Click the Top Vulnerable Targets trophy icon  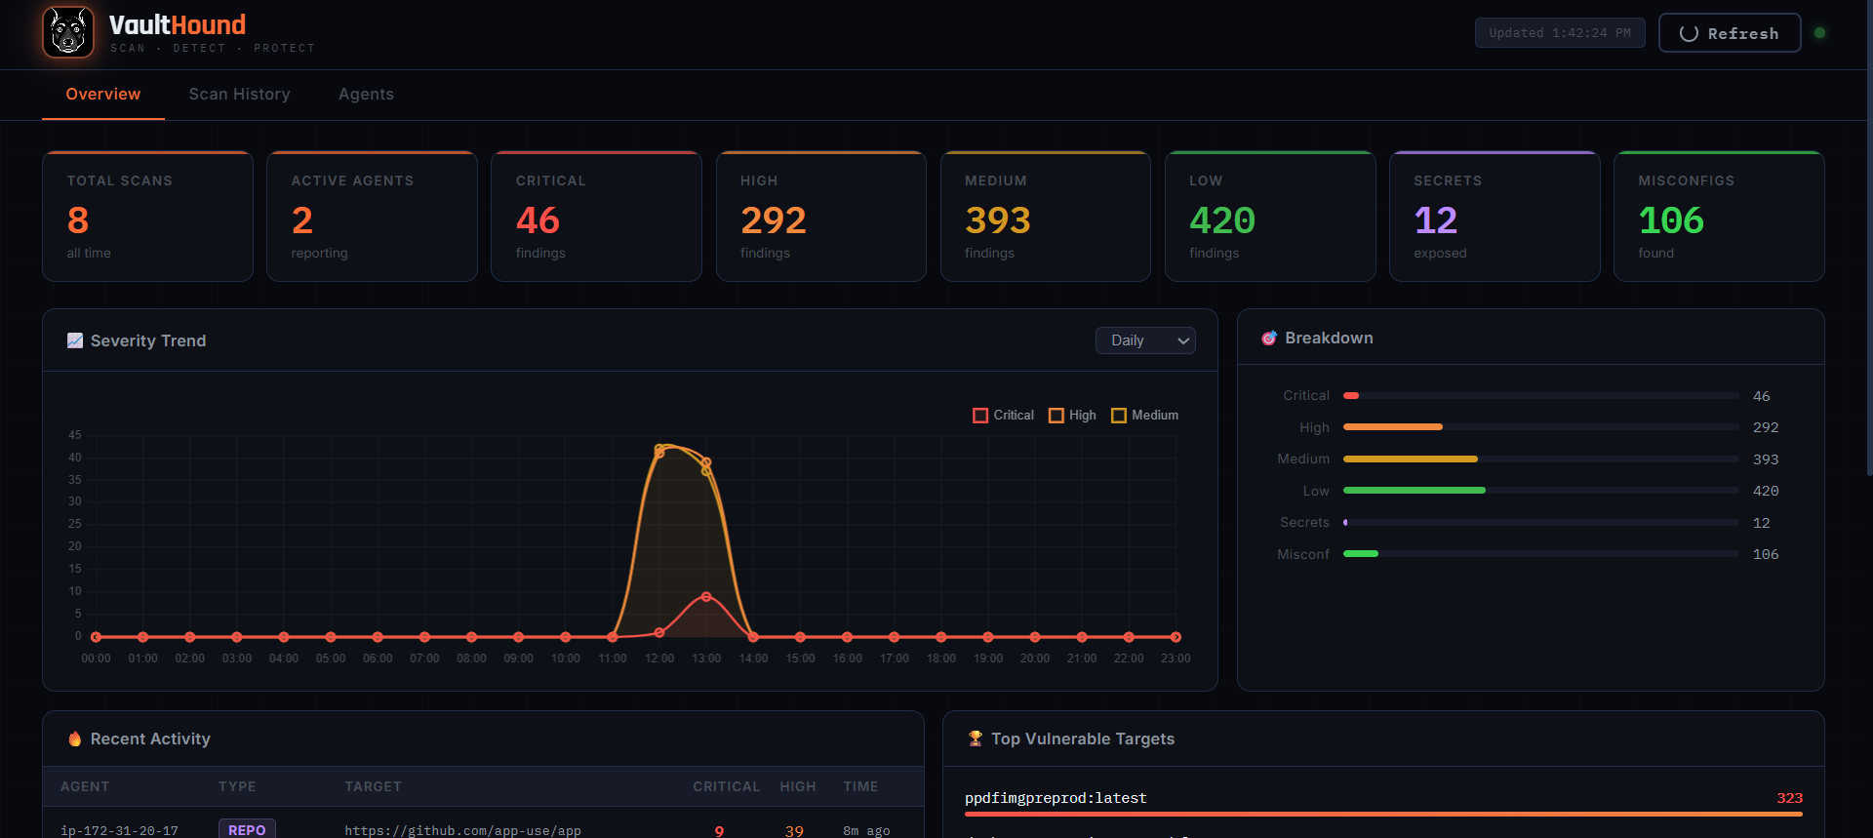click(976, 738)
